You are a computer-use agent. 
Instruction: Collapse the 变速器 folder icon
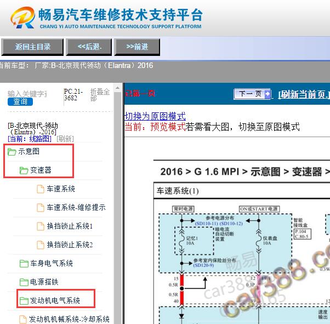click(24, 170)
